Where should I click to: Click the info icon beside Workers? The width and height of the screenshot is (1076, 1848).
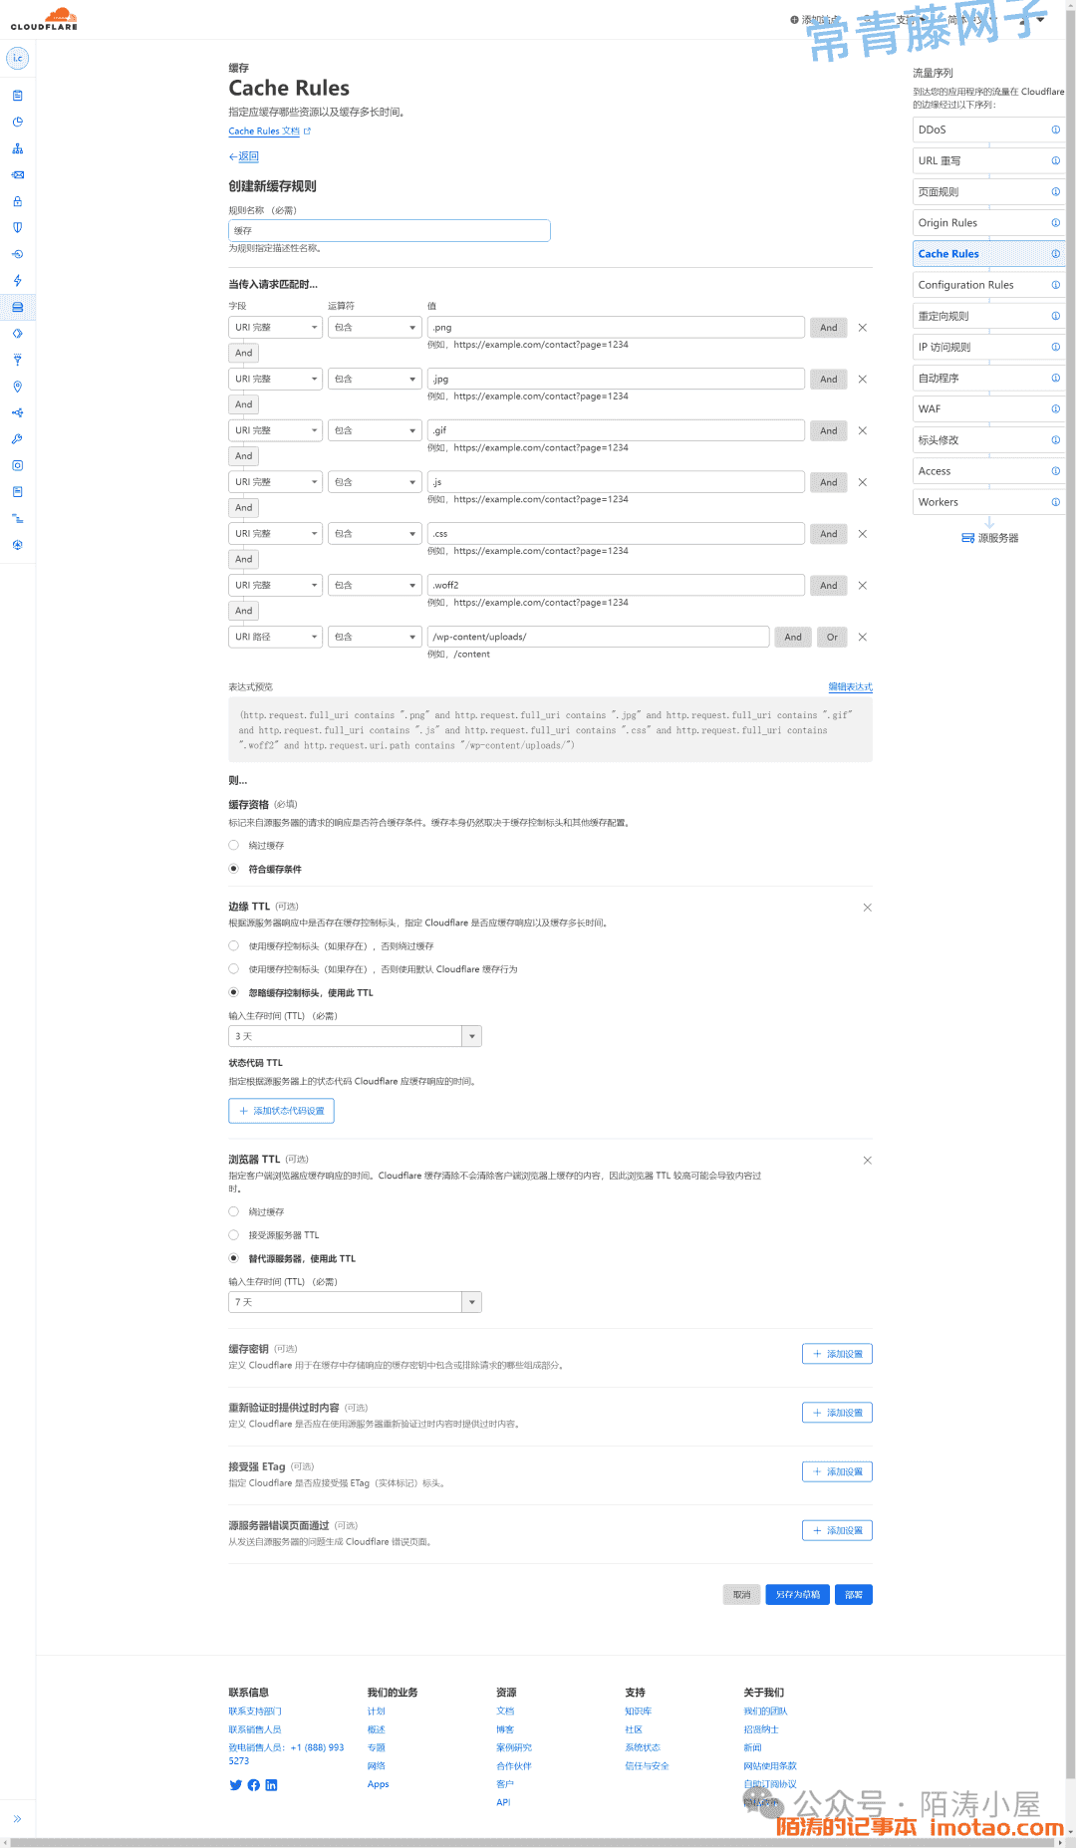pos(1055,502)
